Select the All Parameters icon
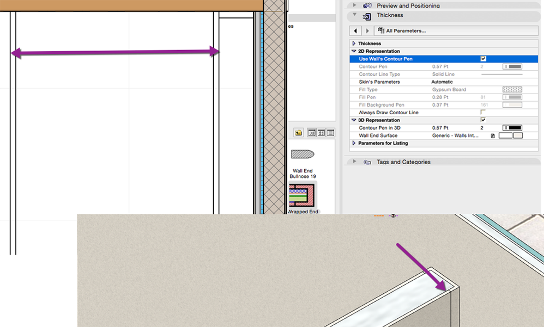The height and width of the screenshot is (327, 544). (x=381, y=30)
